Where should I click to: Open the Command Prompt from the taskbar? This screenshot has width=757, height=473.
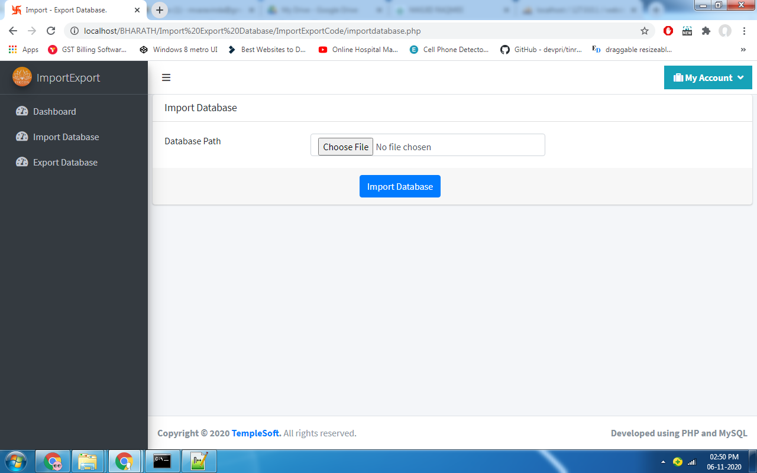tap(162, 461)
